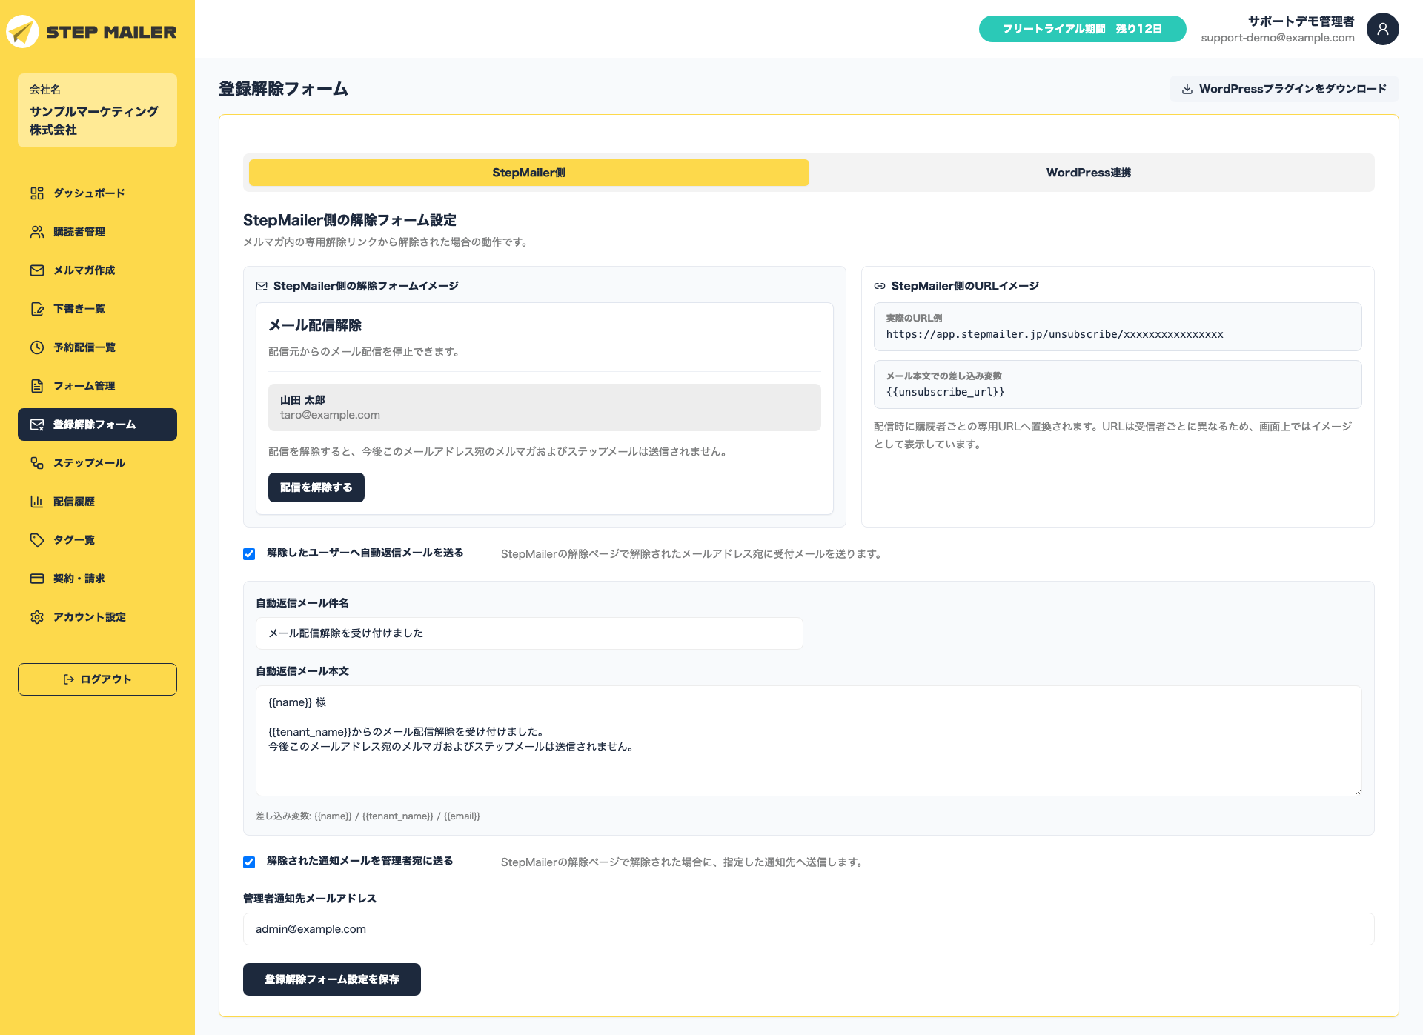The height and width of the screenshot is (1035, 1423).
Task: Click the 登録解除フォーム mail icon in sidebar
Action: tap(37, 425)
